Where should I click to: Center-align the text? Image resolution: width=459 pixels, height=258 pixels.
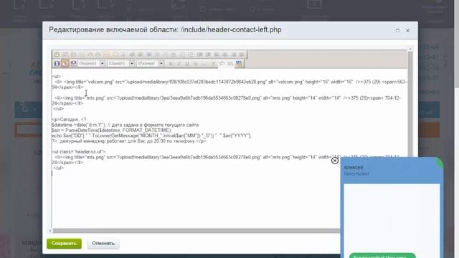point(224,54)
